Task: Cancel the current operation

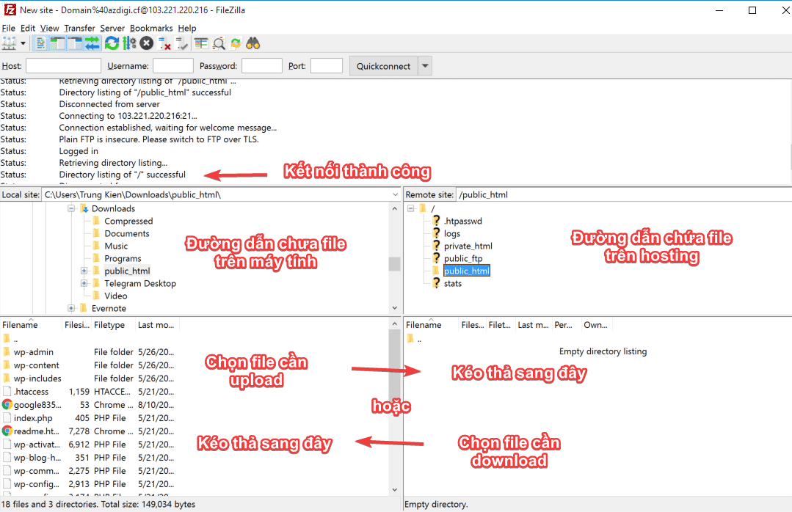Action: (147, 43)
